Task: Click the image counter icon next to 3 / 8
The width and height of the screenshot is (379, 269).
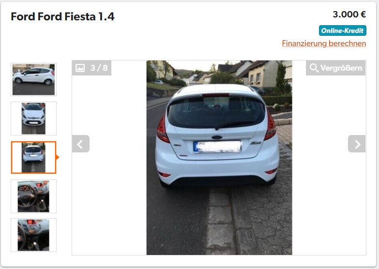Action: 80,68
